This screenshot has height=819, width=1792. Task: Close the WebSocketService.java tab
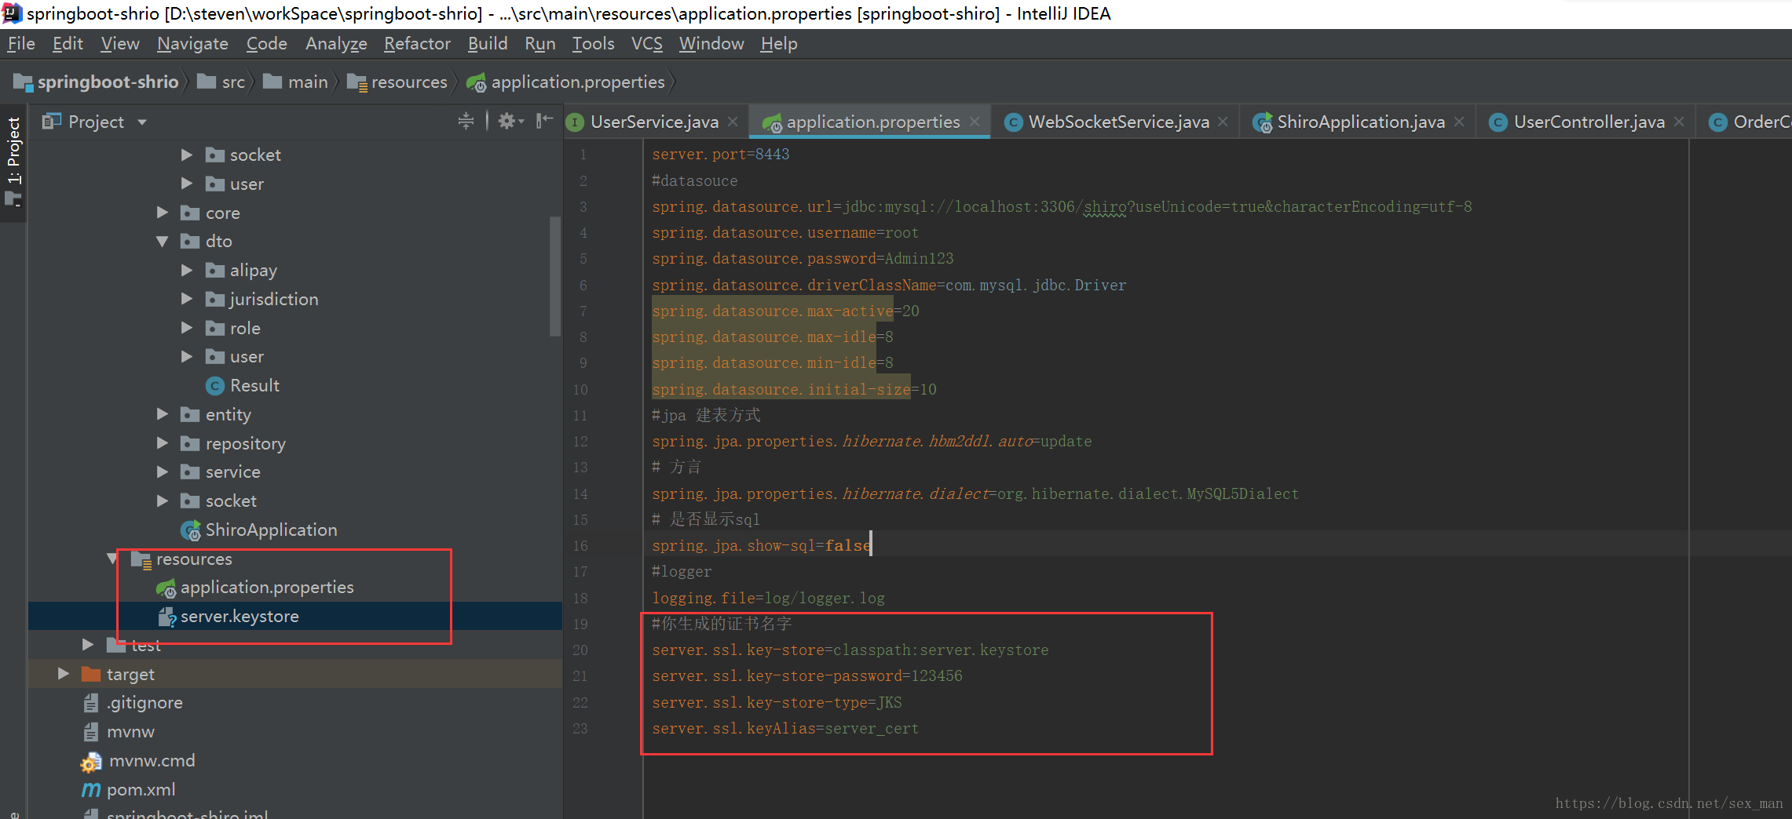[x=1223, y=122]
